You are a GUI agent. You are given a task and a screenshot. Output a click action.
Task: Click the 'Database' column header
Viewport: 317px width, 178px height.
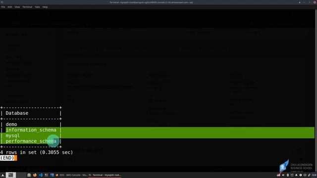point(17,113)
